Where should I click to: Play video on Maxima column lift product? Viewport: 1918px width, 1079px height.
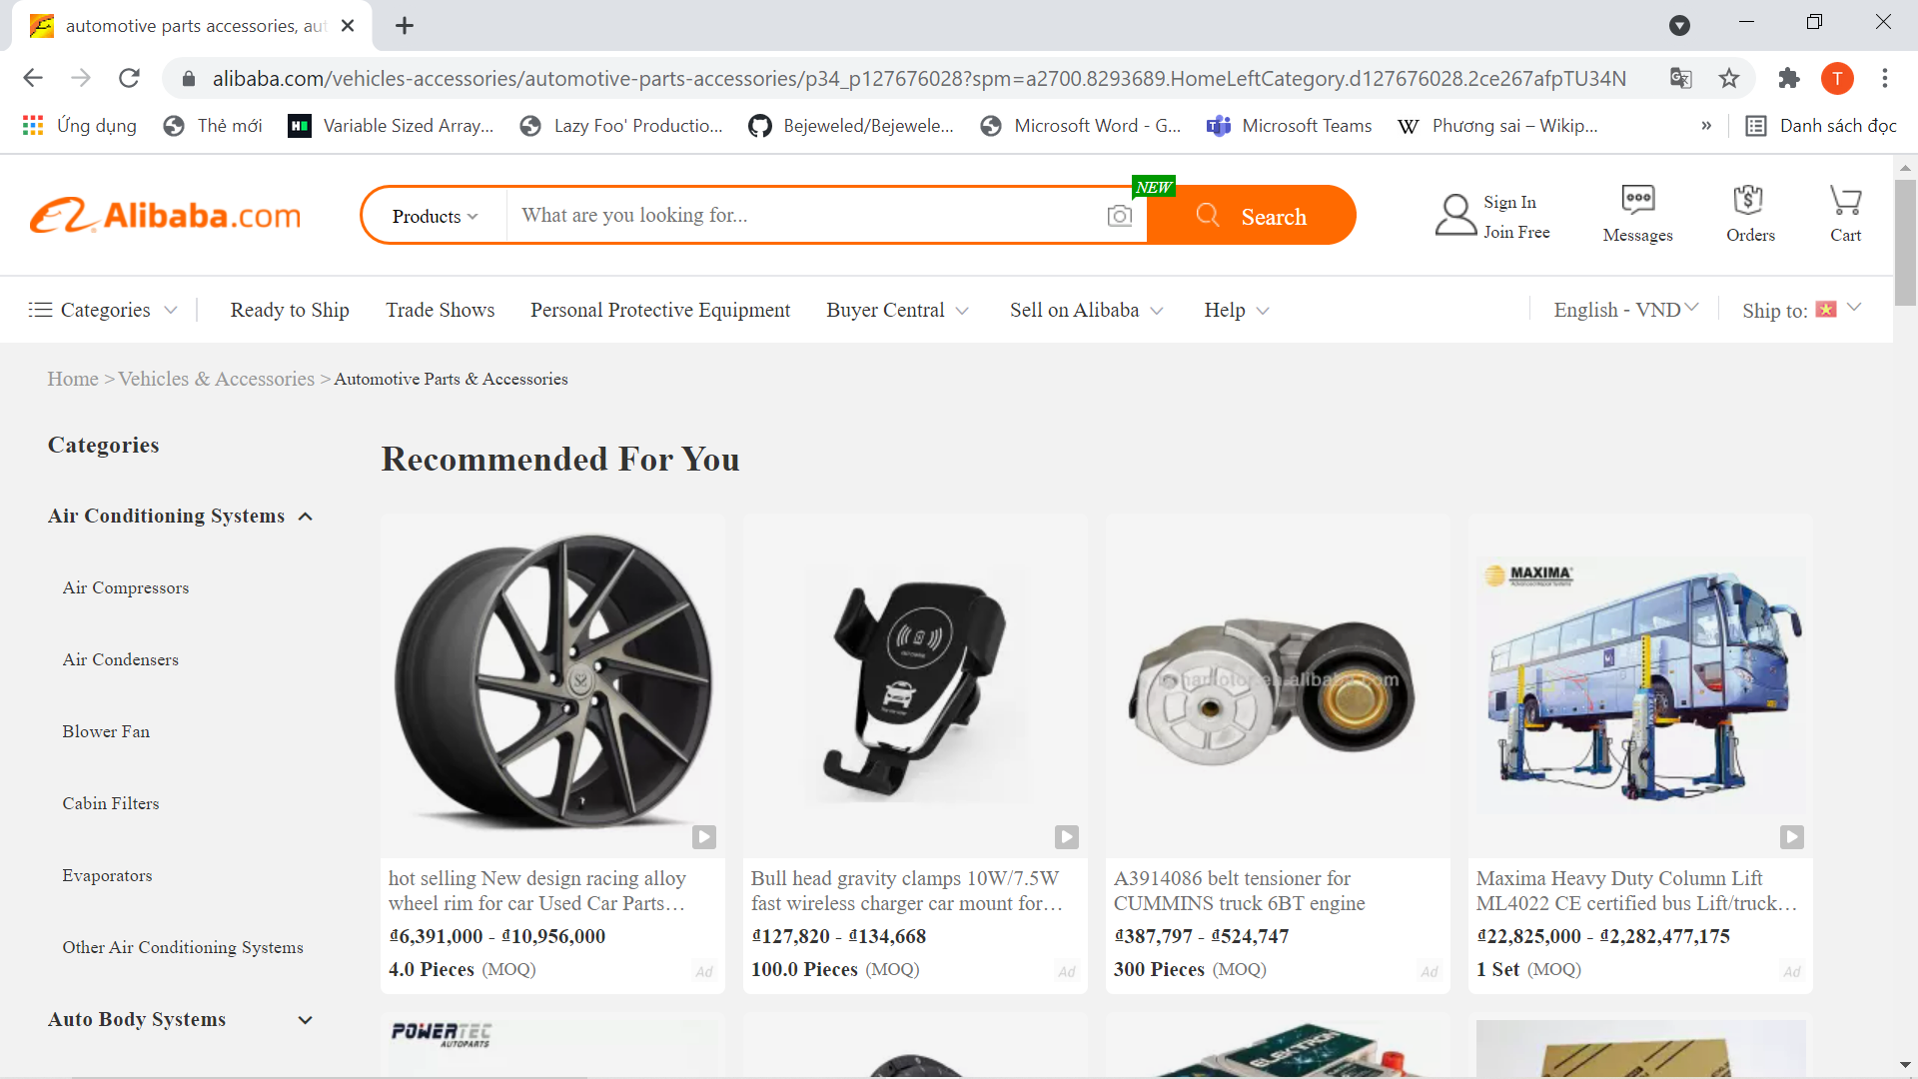point(1792,836)
